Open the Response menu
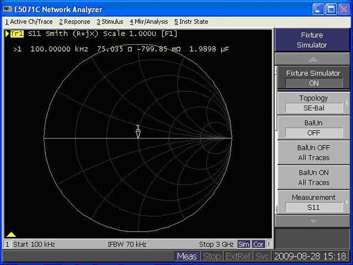Screen dimensions: 353x265 coord(75,22)
